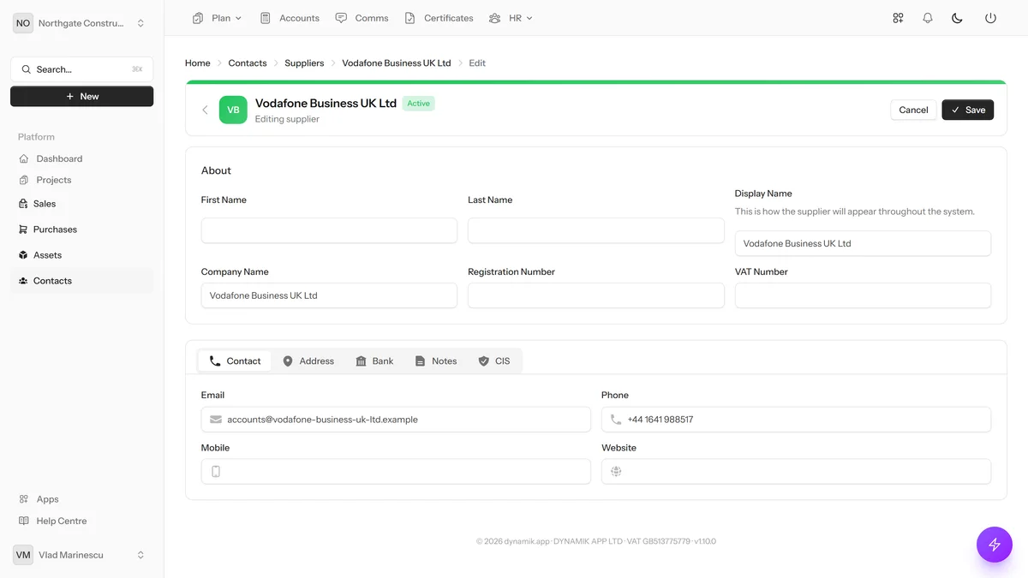
Task: Click the mobile device icon in Mobile field
Action: (216, 472)
